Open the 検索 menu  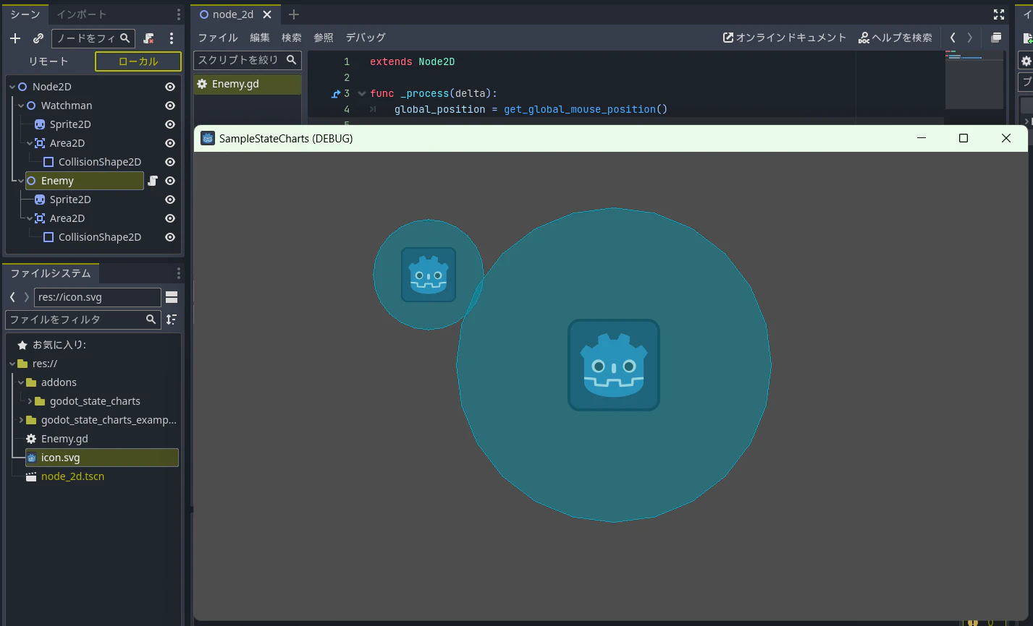click(292, 38)
